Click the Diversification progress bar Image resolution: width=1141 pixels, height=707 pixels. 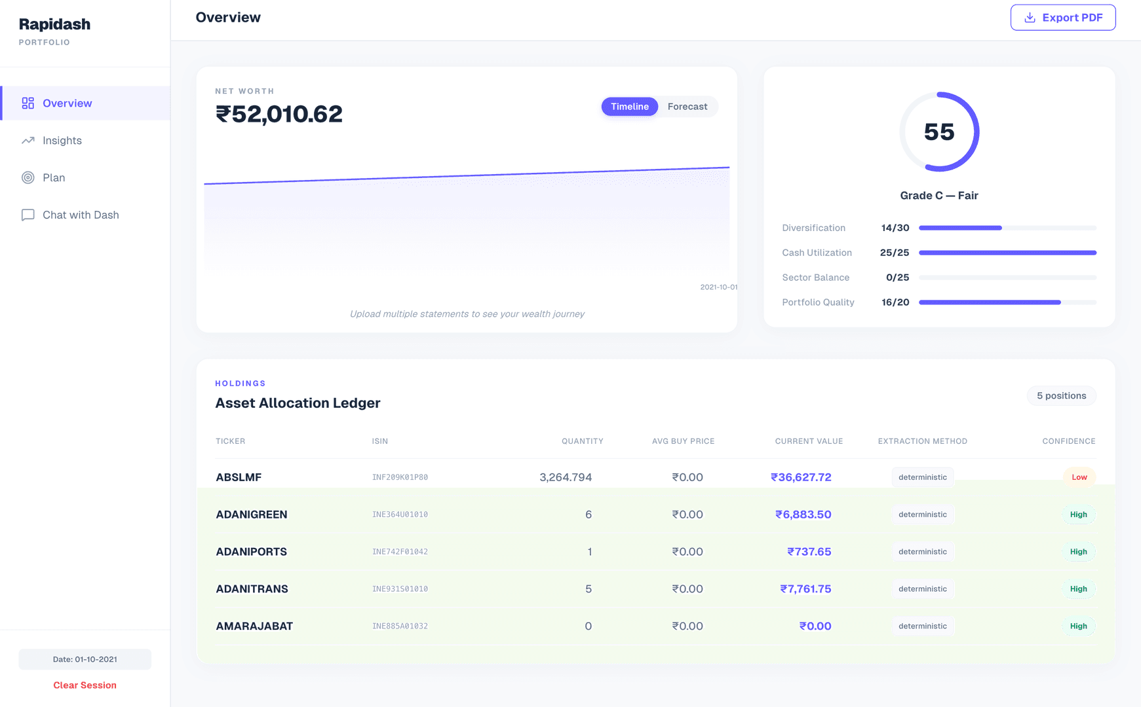point(1007,228)
